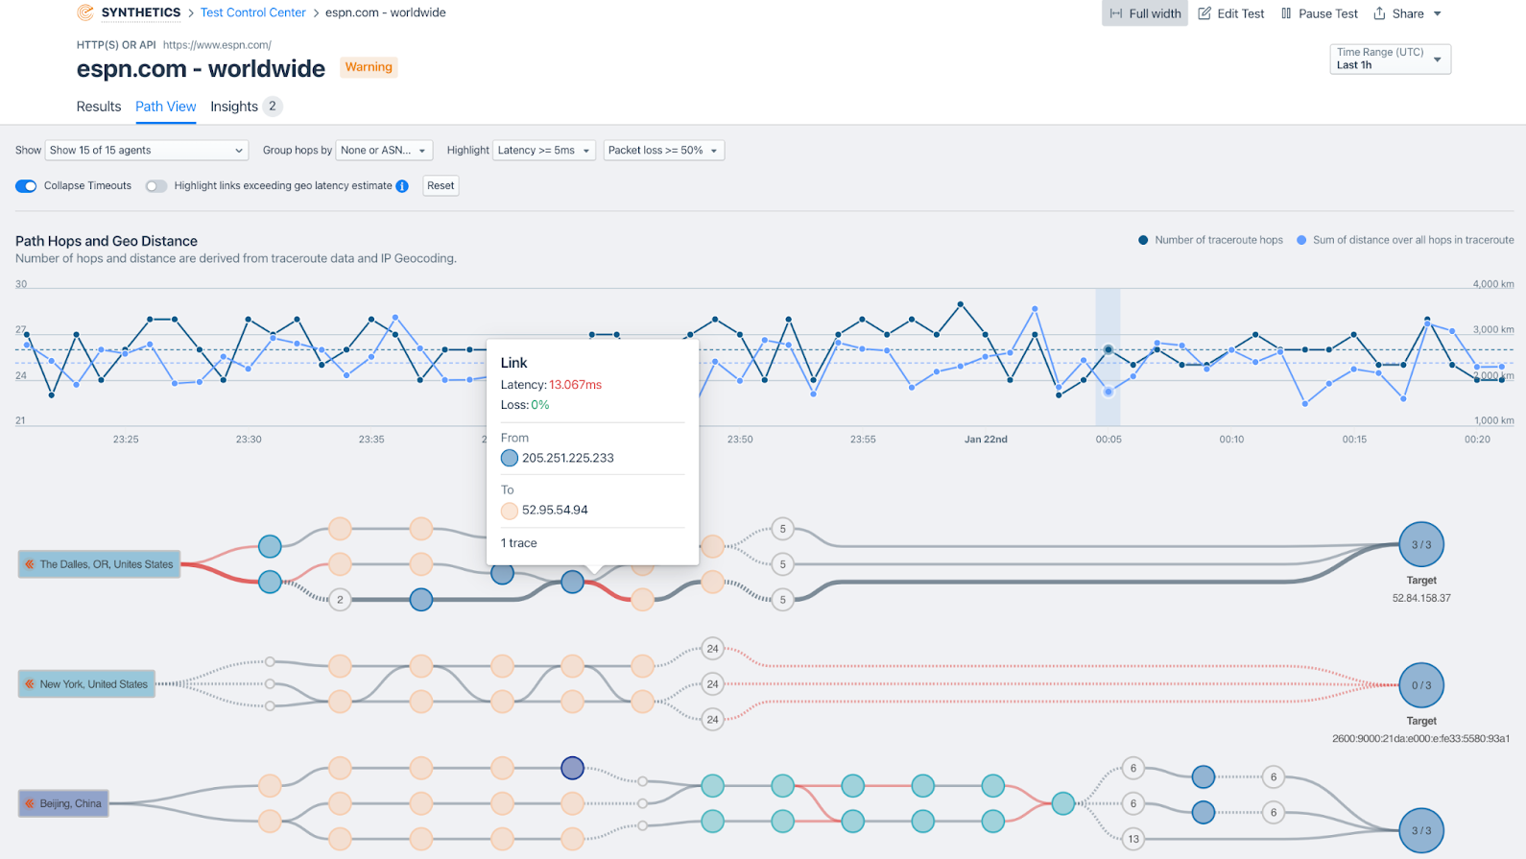This screenshot has width=1526, height=859.
Task: Click the Warning status badge
Action: tap(369, 67)
